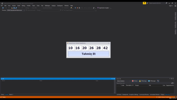Click Add to Source Control in status bar

(163, 97)
